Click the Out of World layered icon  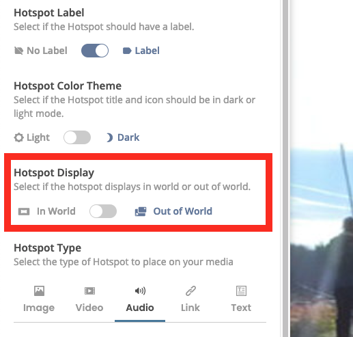pos(141,211)
